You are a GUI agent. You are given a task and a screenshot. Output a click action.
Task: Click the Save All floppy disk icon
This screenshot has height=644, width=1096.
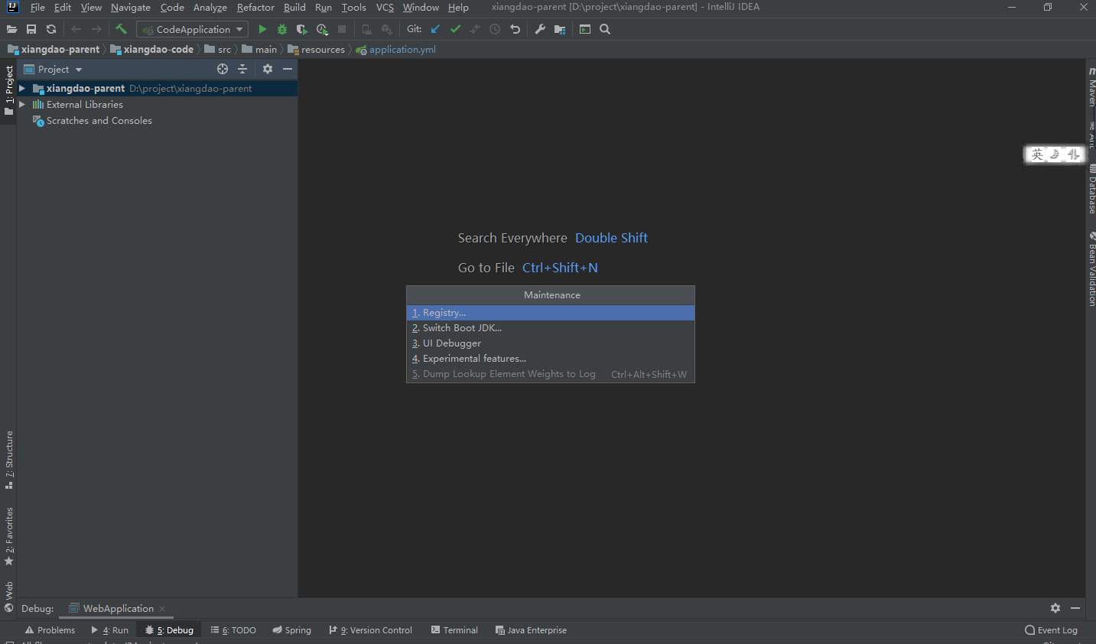pyautogui.click(x=31, y=29)
